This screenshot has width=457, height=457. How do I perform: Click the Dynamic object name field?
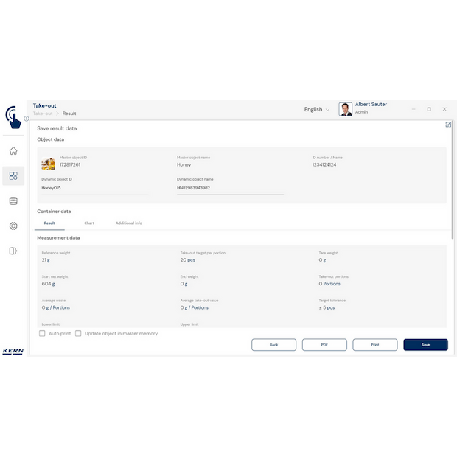pyautogui.click(x=229, y=188)
